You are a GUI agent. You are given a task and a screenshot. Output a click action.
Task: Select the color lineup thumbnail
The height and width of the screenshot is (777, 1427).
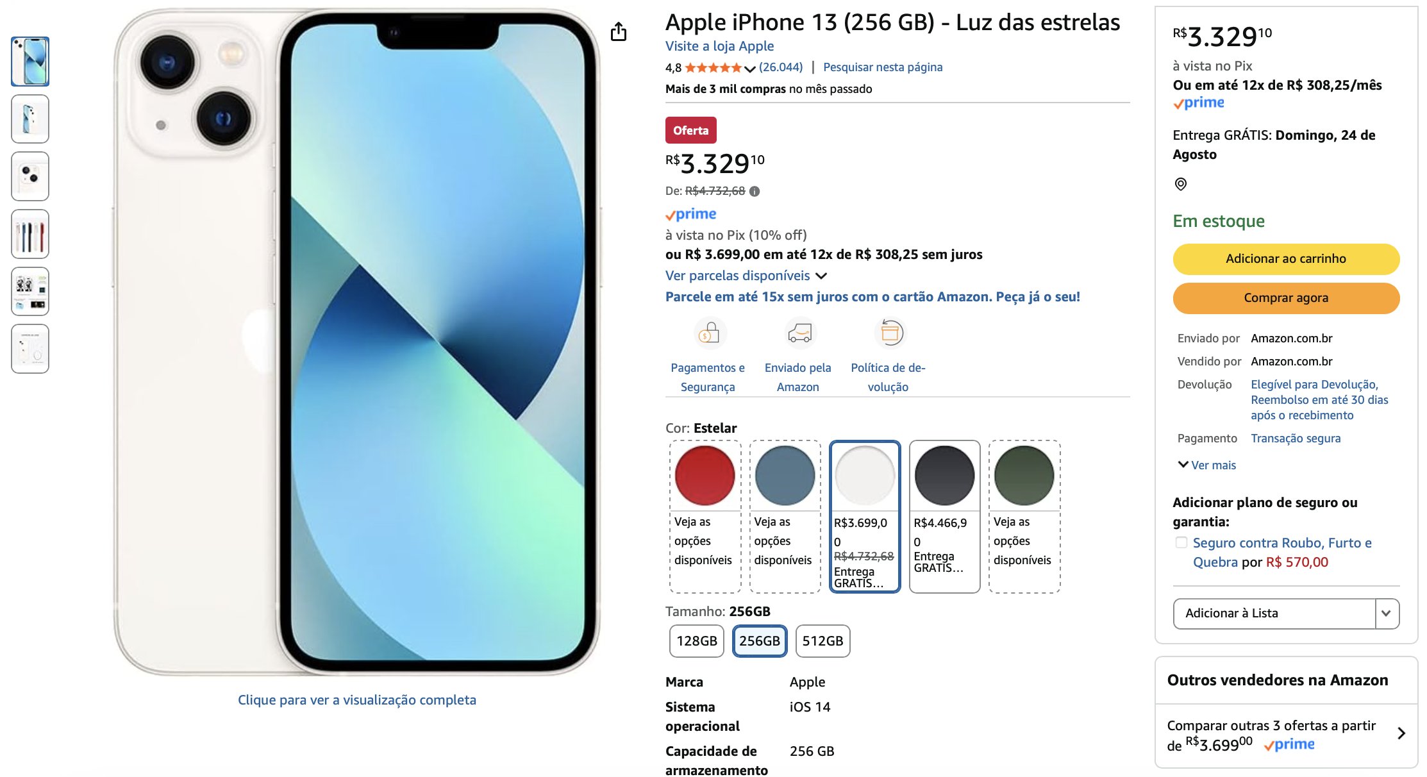pos(30,234)
